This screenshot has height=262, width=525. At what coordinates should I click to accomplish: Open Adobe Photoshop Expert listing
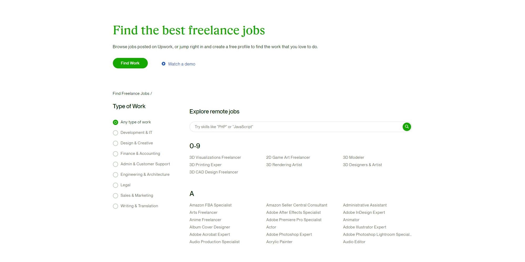289,234
